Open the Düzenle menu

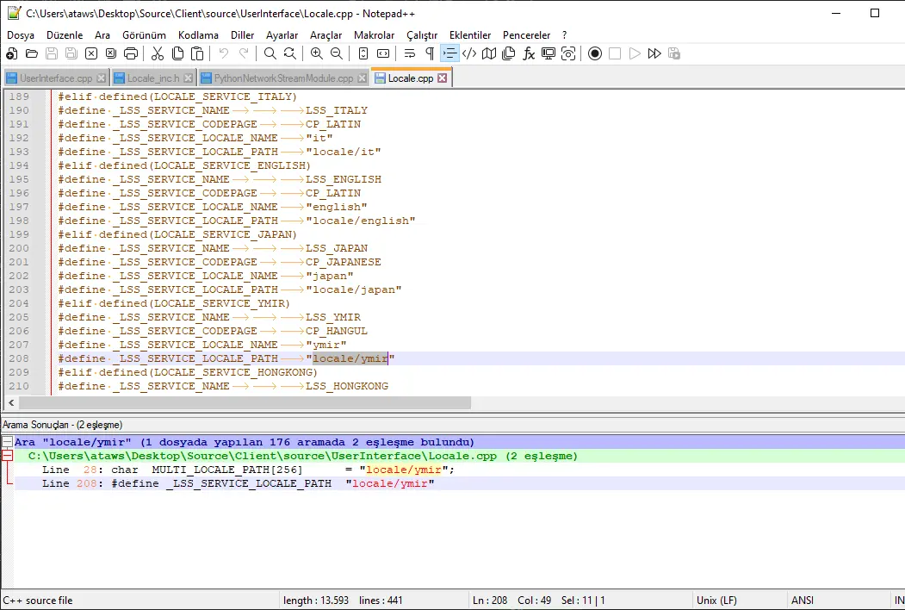pyautogui.click(x=65, y=35)
